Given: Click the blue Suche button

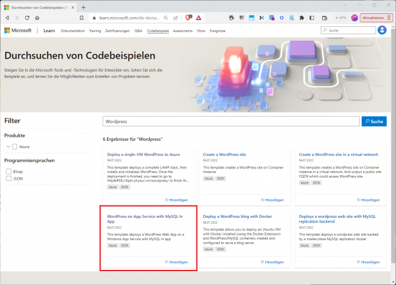Looking at the screenshot, I should click(x=374, y=121).
